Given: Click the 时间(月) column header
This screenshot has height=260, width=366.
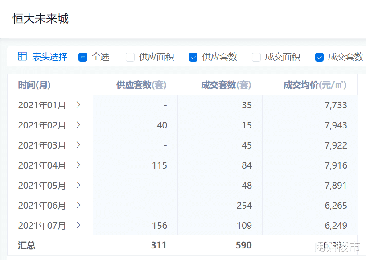Looking at the screenshot, I should coord(34,85).
